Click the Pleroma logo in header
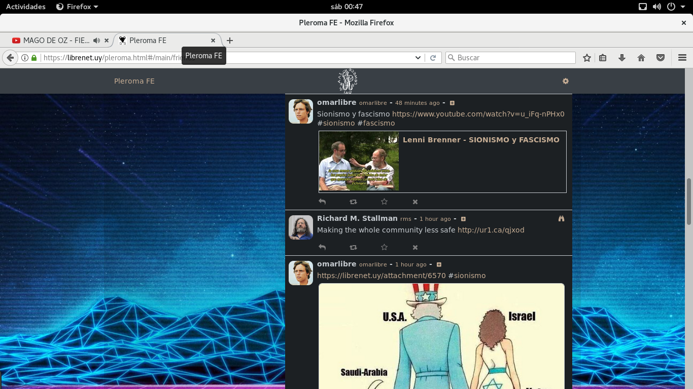 click(x=348, y=81)
